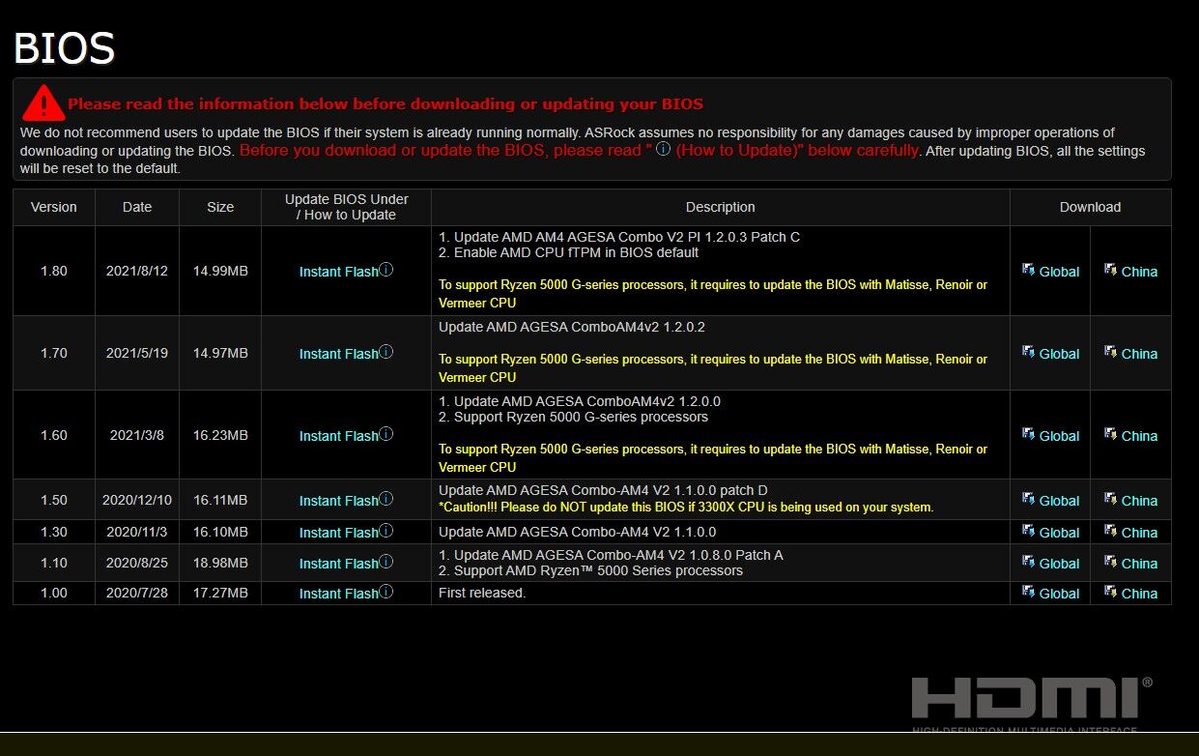Click the 3300X CPU caution text
1199x756 pixels.
[x=686, y=508]
